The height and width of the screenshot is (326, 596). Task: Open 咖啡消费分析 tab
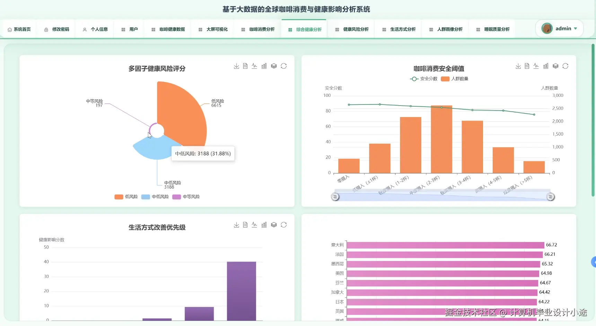point(258,29)
